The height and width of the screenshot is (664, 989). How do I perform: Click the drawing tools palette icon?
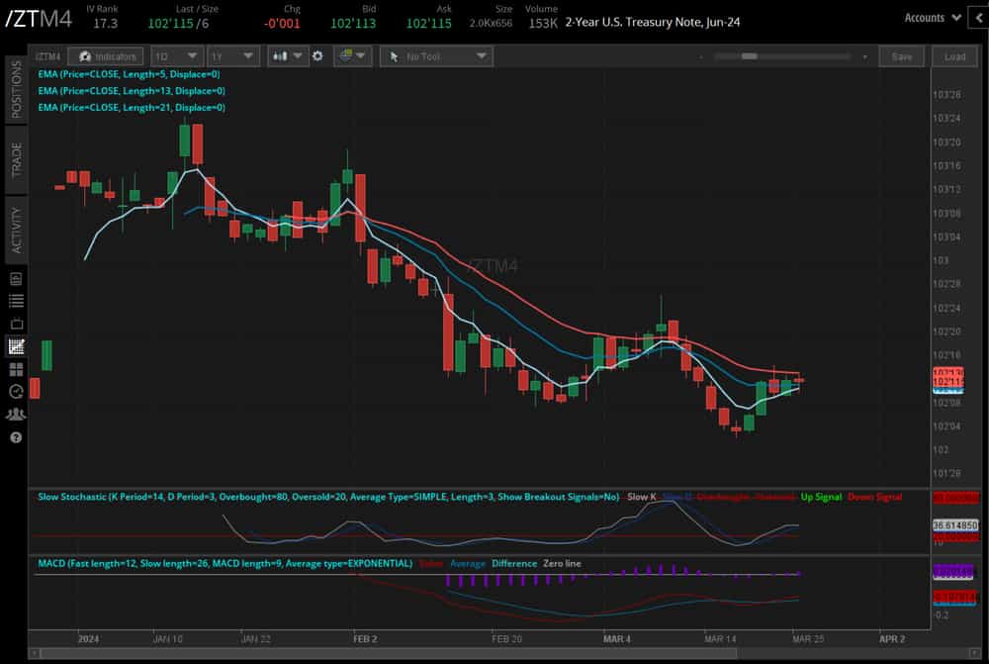coord(348,56)
